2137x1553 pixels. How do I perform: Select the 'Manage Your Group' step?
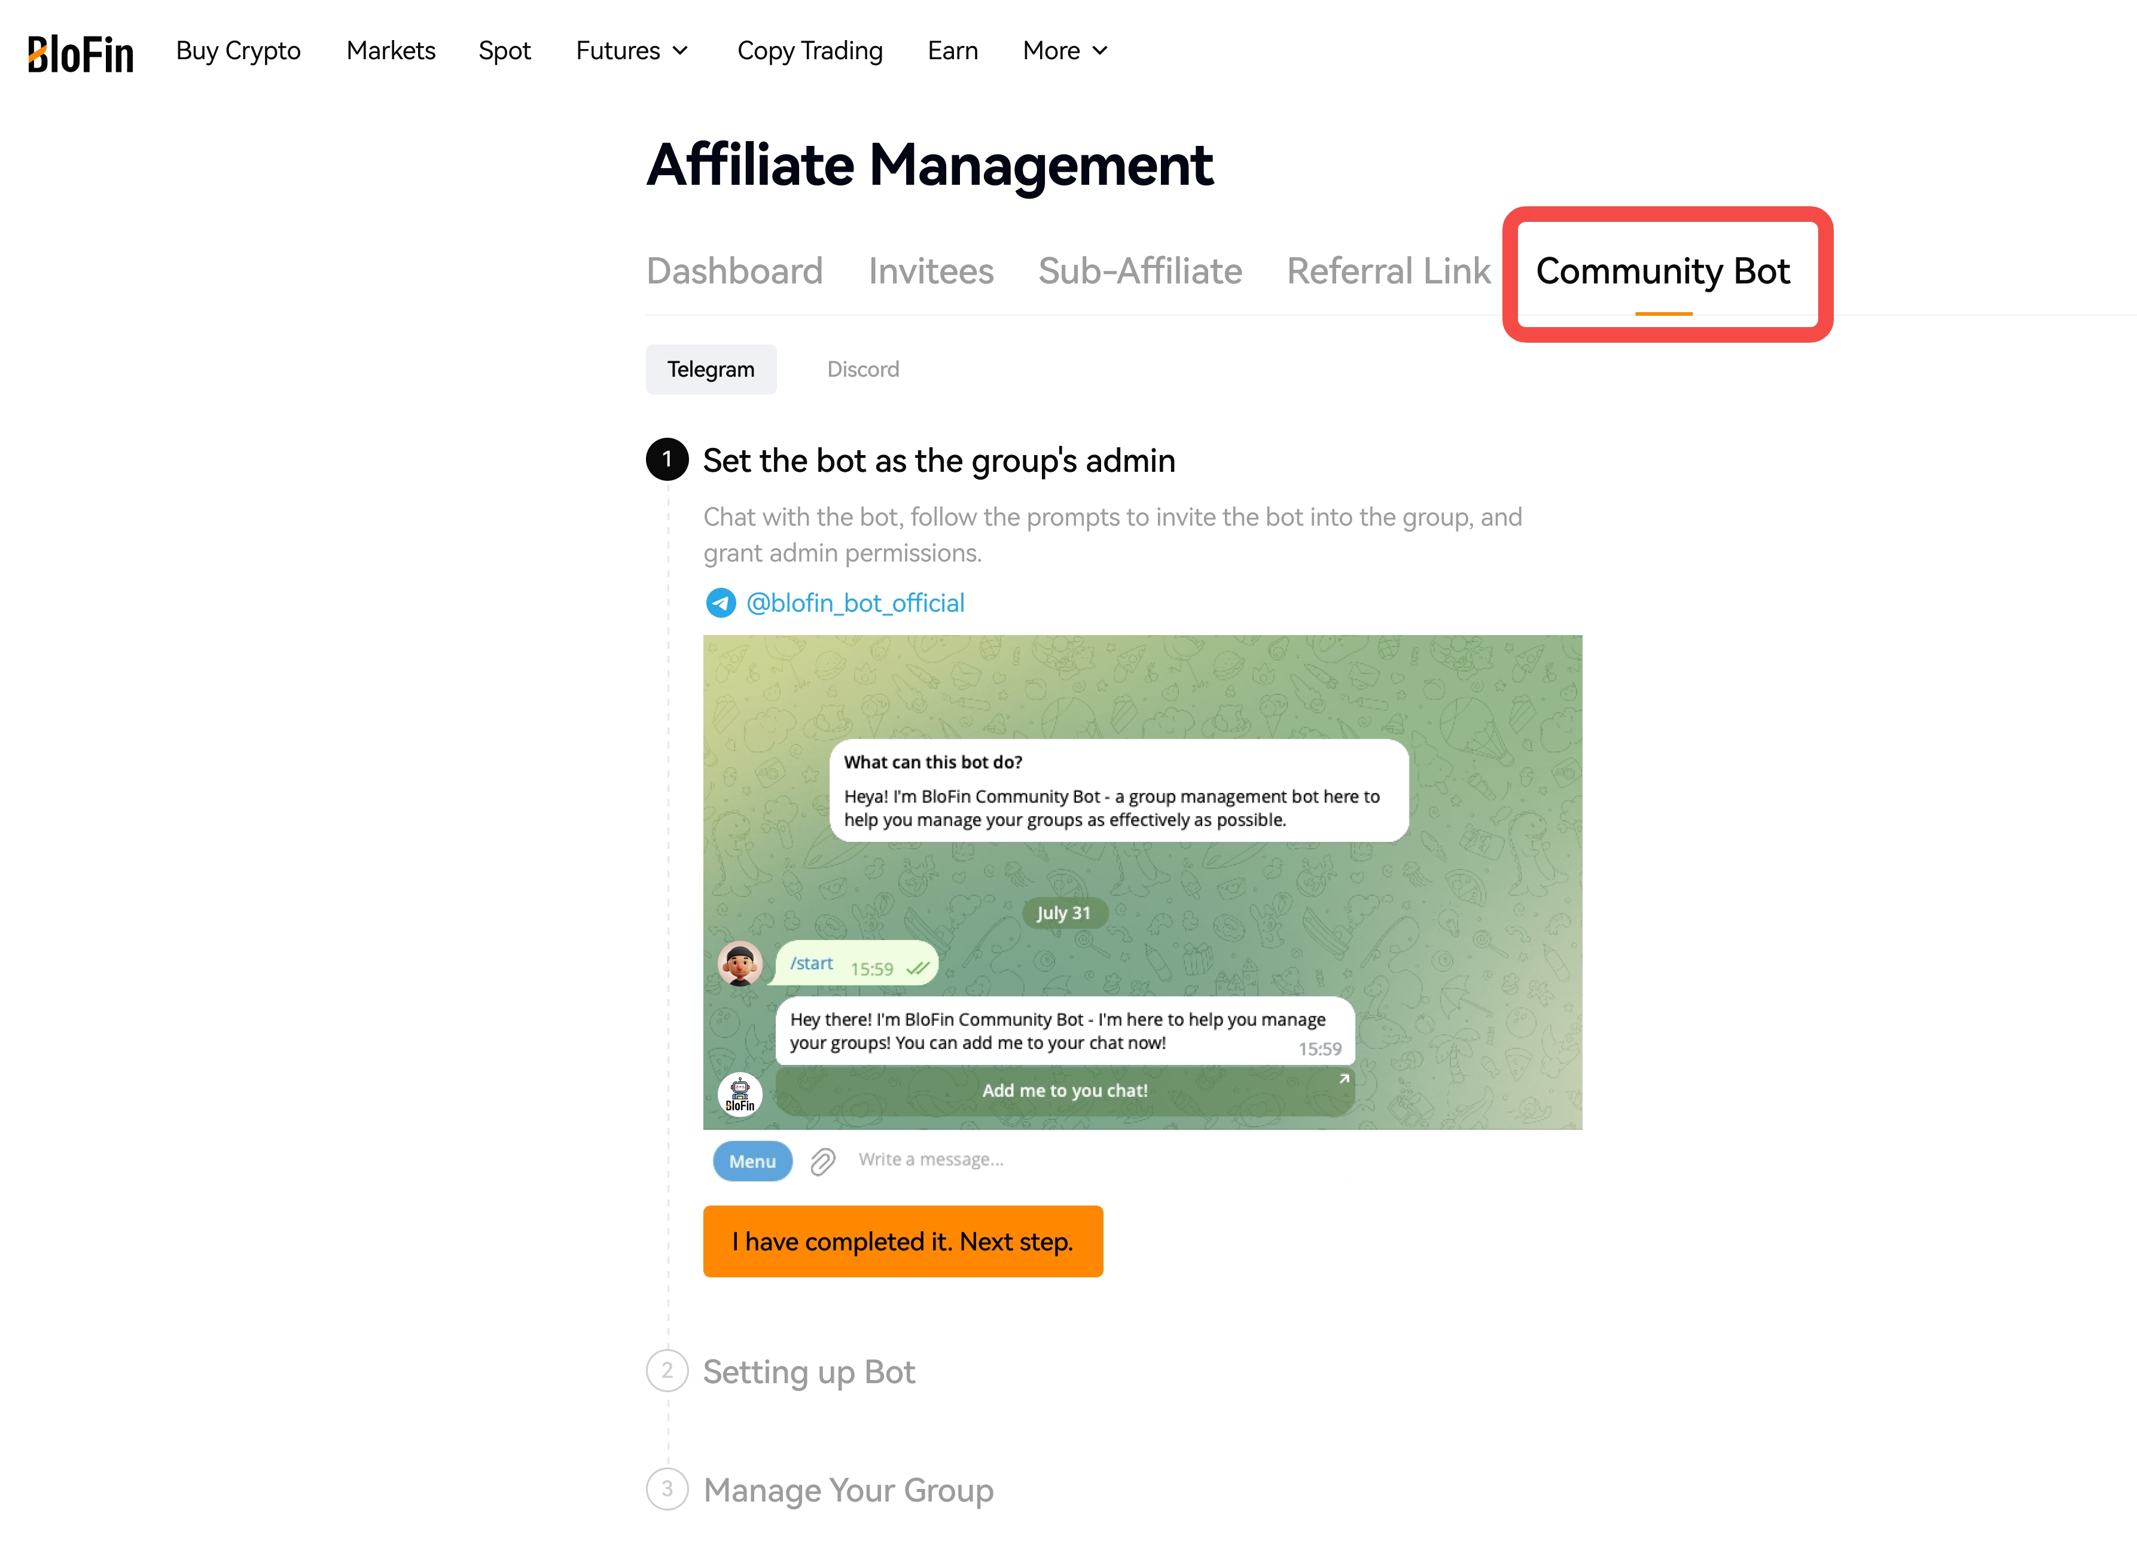(x=848, y=1491)
